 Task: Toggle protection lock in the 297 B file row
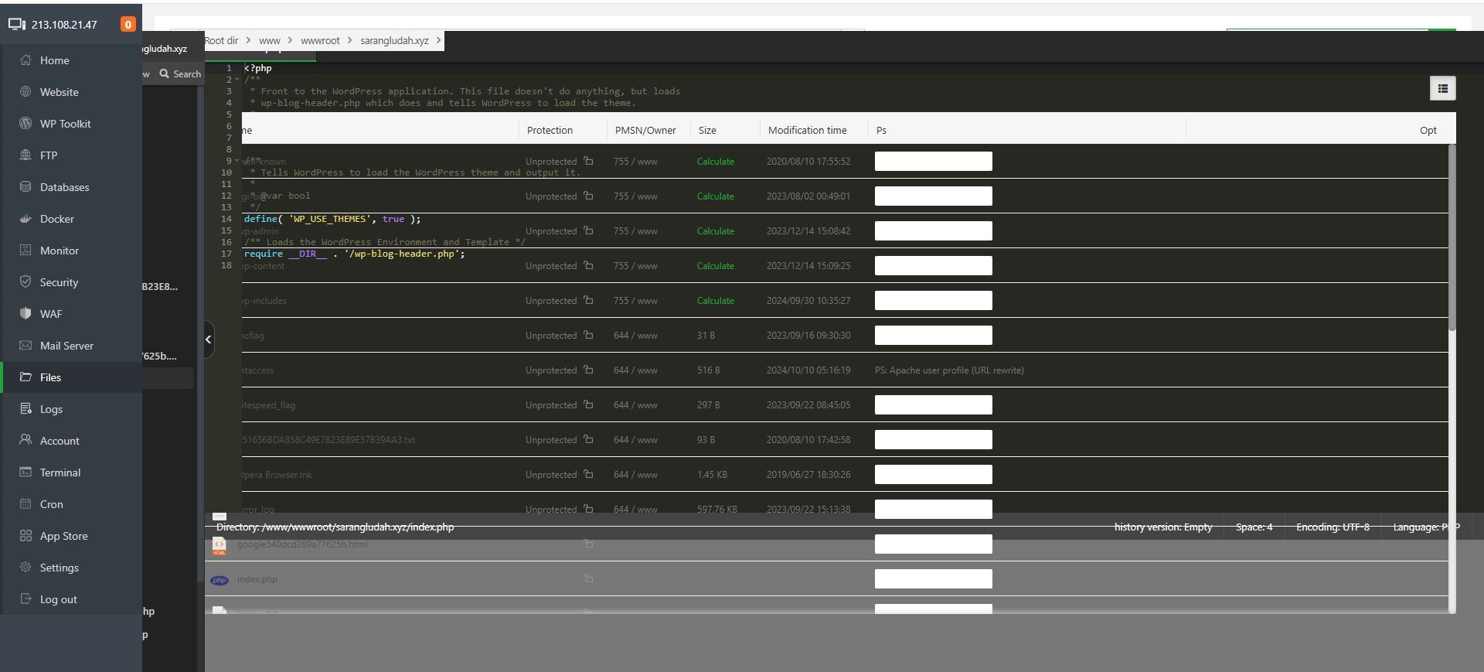click(588, 404)
